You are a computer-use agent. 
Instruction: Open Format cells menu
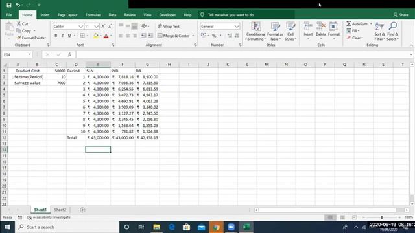click(x=334, y=31)
